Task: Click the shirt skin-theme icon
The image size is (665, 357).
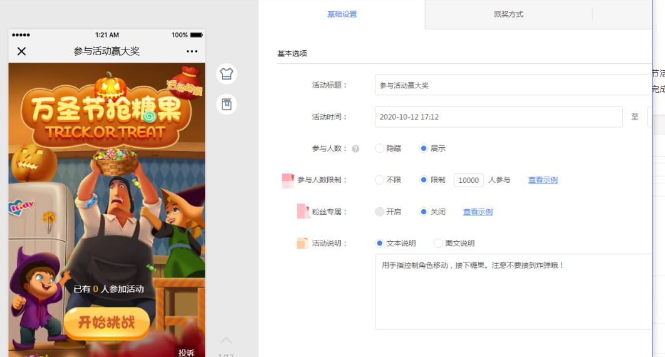Action: 226,73
